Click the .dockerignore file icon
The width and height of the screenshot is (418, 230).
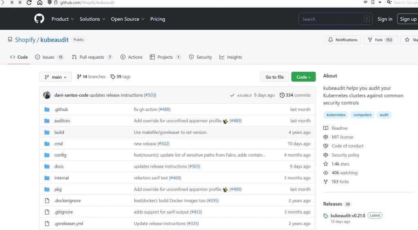coord(47,201)
